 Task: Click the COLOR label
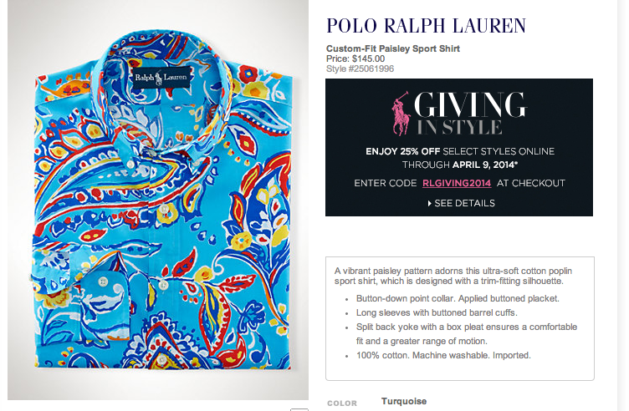(x=342, y=403)
